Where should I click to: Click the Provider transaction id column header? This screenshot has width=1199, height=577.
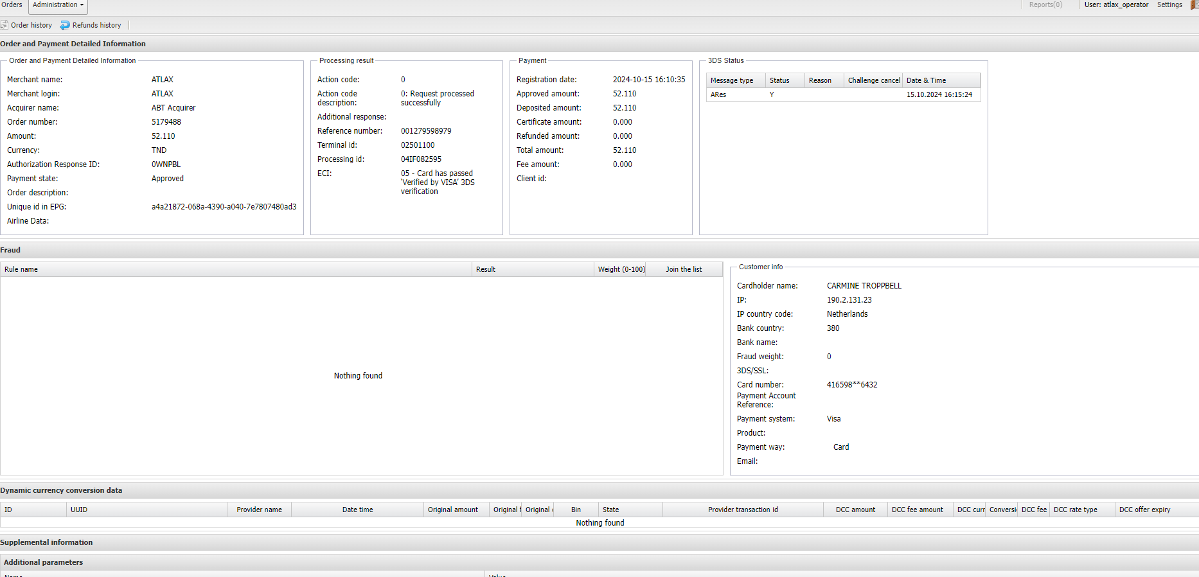click(x=743, y=510)
